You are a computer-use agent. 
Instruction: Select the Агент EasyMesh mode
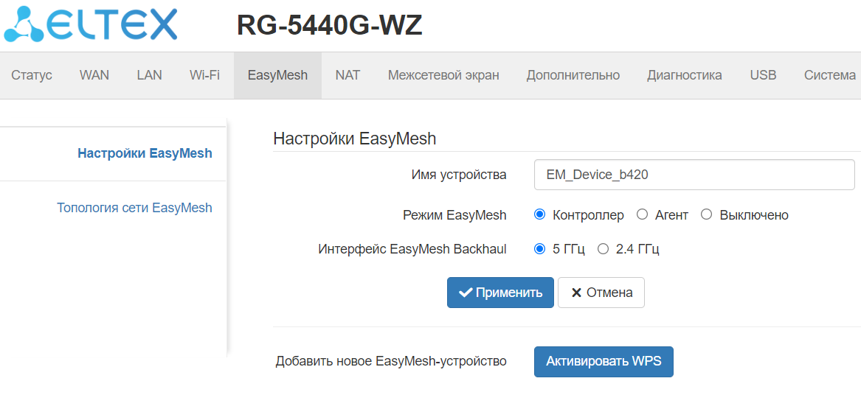[x=642, y=214]
